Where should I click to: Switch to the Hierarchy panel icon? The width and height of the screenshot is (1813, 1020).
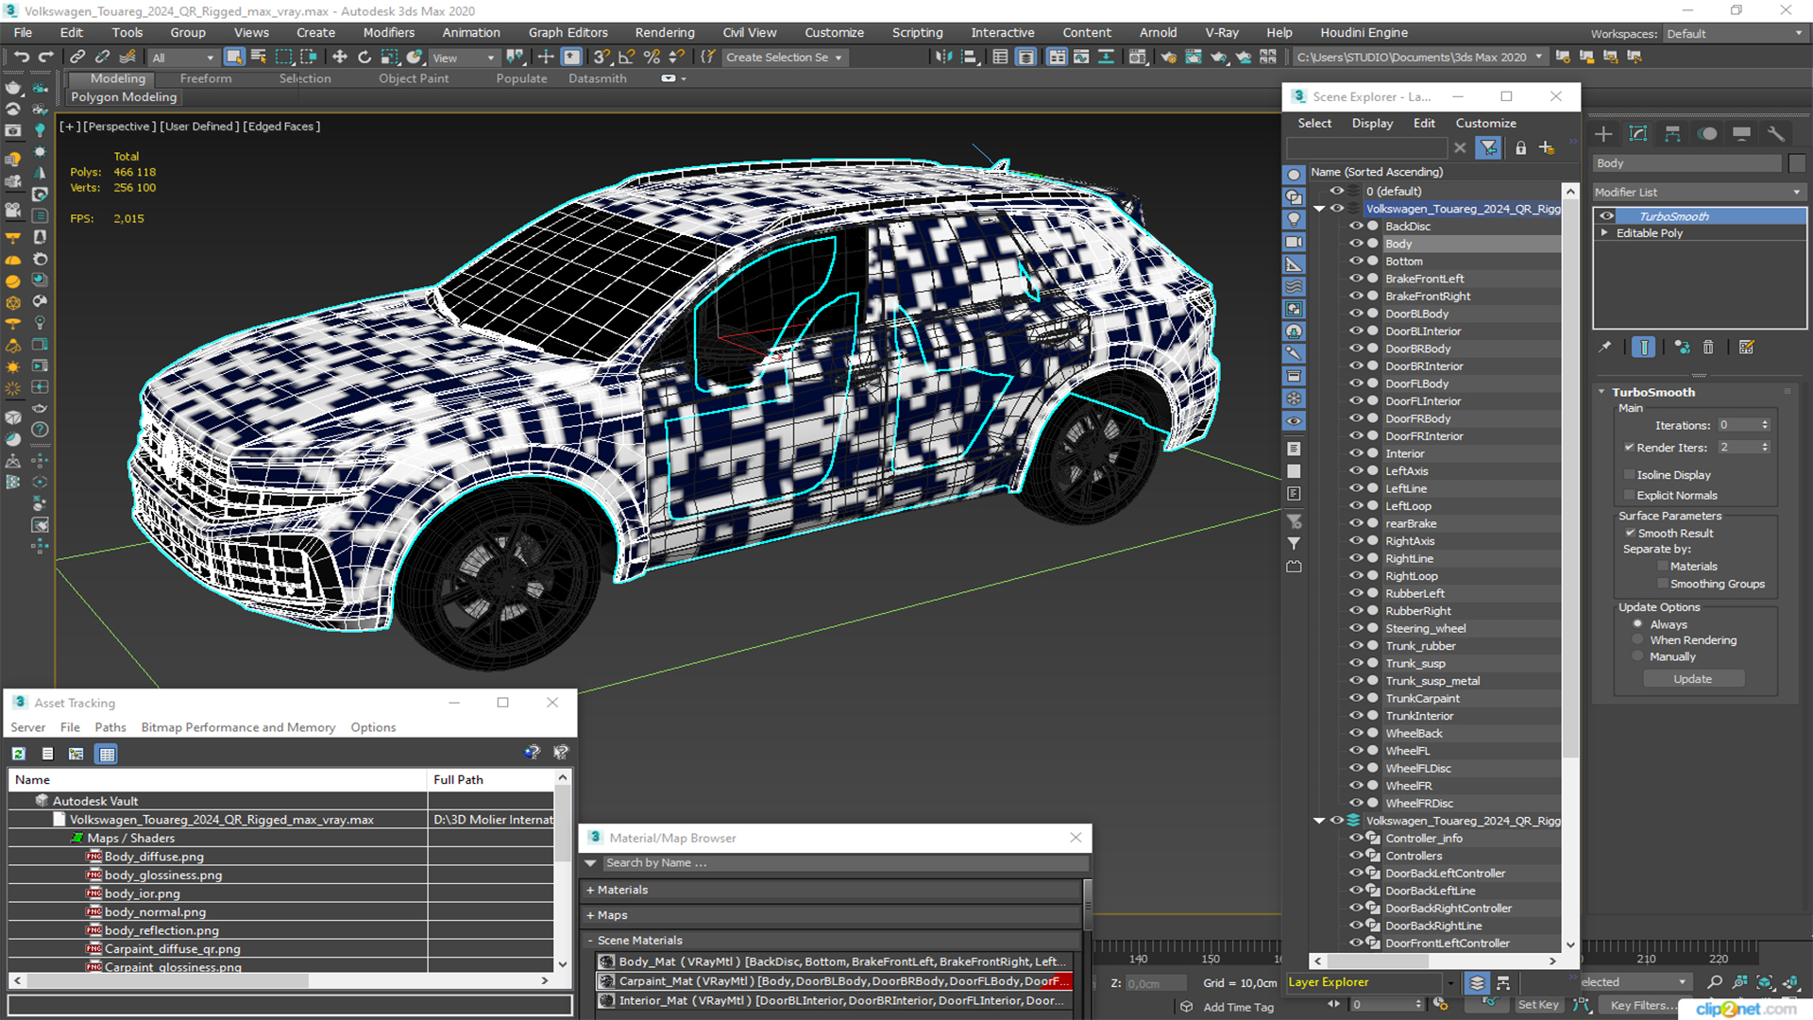click(x=1672, y=133)
